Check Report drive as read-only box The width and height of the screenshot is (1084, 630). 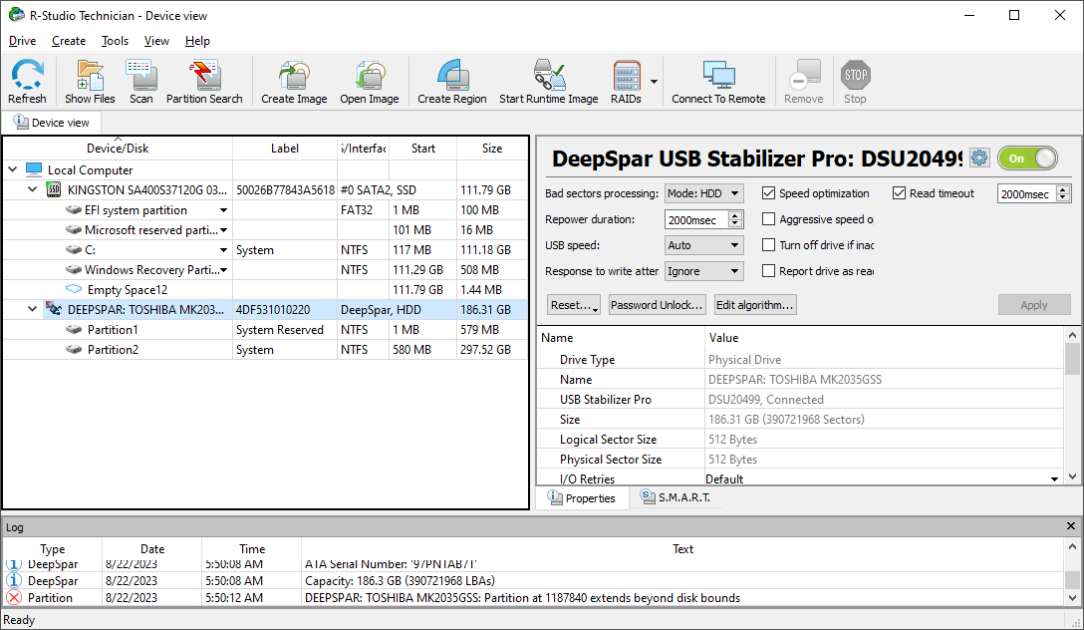[768, 271]
